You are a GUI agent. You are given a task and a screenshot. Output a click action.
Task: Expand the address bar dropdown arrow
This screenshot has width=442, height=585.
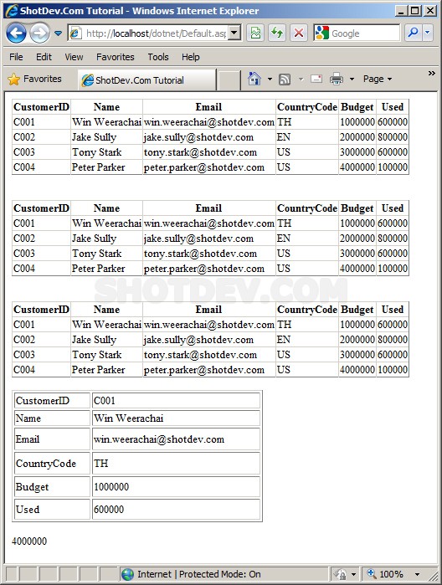point(234,33)
